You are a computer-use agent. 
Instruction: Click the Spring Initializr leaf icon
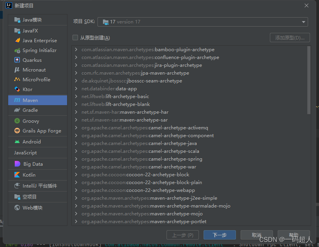[17, 50]
